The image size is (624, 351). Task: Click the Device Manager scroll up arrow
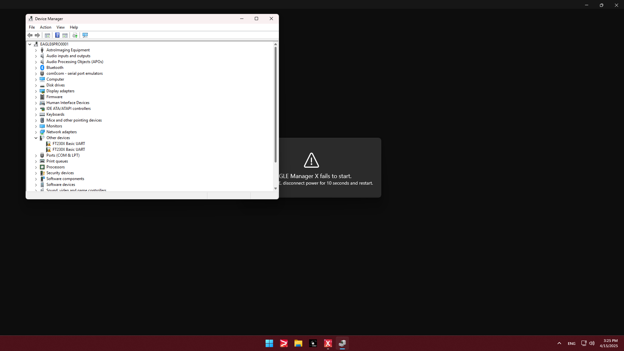tap(276, 44)
